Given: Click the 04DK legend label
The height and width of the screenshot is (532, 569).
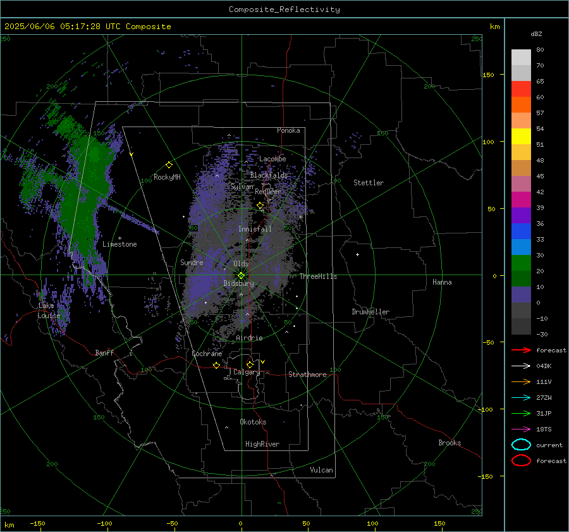Looking at the screenshot, I should pos(544,366).
